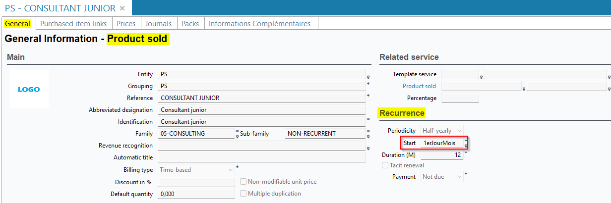Toggle the Tacit renewal checkbox
Screen dimensions: 611x203
point(385,165)
